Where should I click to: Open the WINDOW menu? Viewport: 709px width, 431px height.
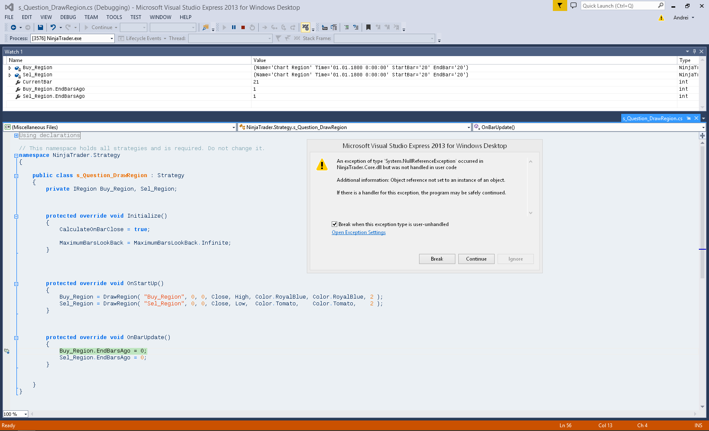coord(160,17)
